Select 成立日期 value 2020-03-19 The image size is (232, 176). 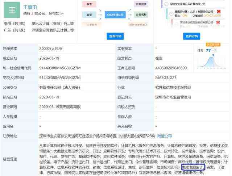49,58
